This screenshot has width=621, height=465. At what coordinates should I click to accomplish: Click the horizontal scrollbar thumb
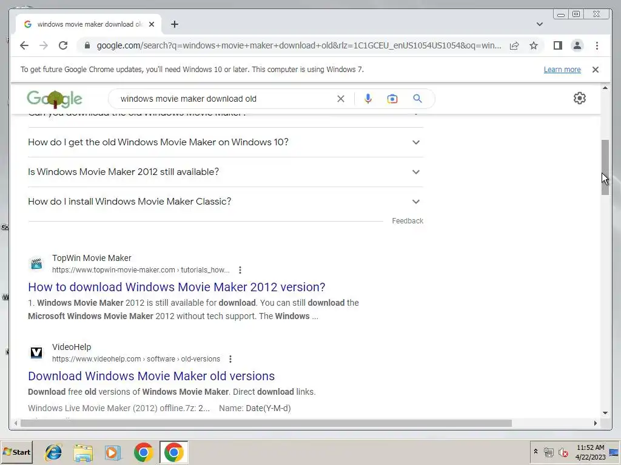point(266,423)
